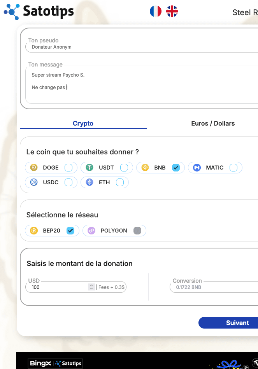
Task: Uncheck the BEP20 network checkbox
Action: pos(70,231)
